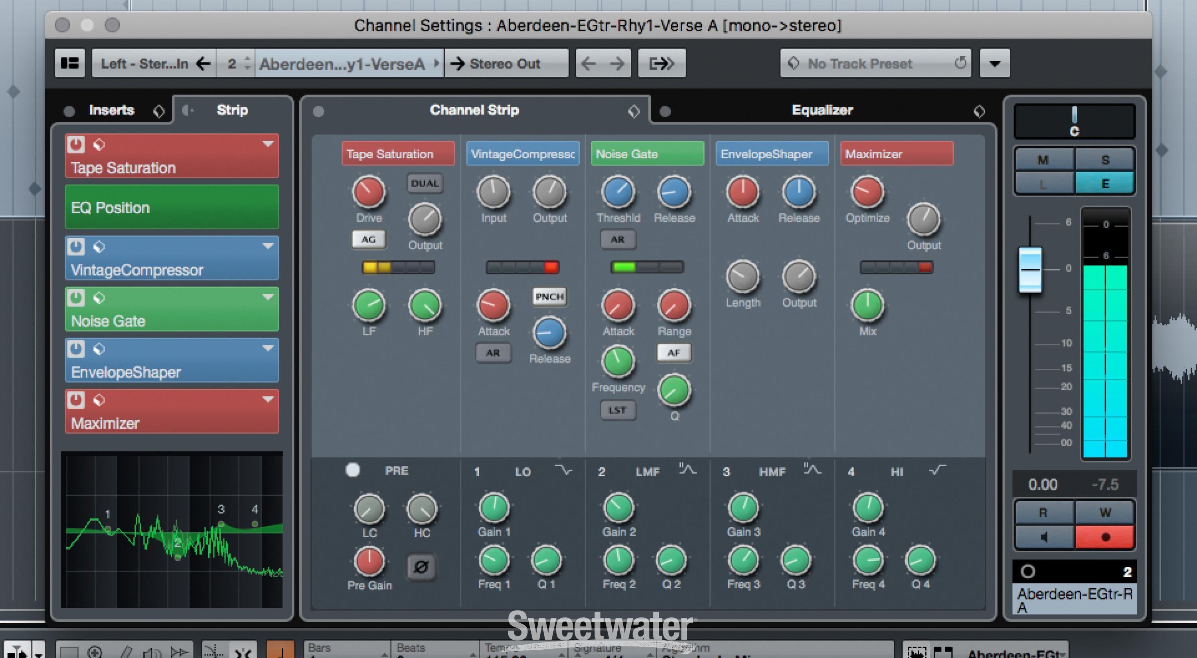Open the channel selector list icon
This screenshot has height=658, width=1197.
[x=70, y=63]
